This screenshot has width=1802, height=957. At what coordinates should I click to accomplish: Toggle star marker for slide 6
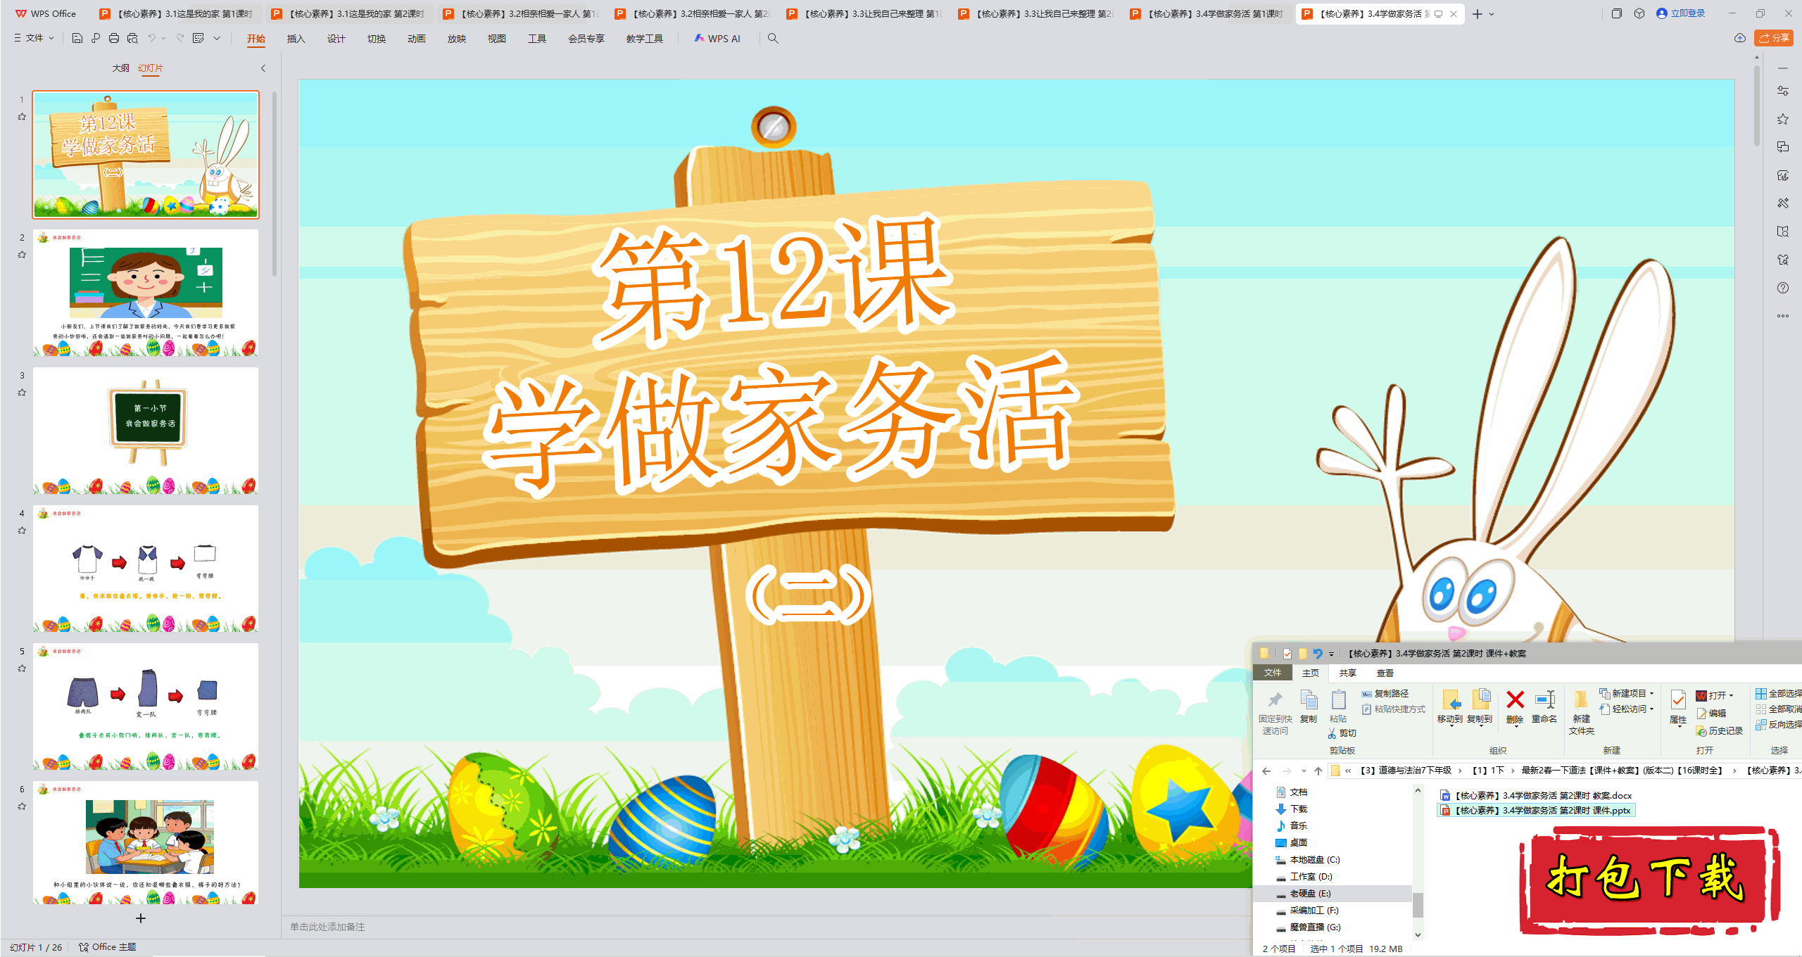click(22, 806)
